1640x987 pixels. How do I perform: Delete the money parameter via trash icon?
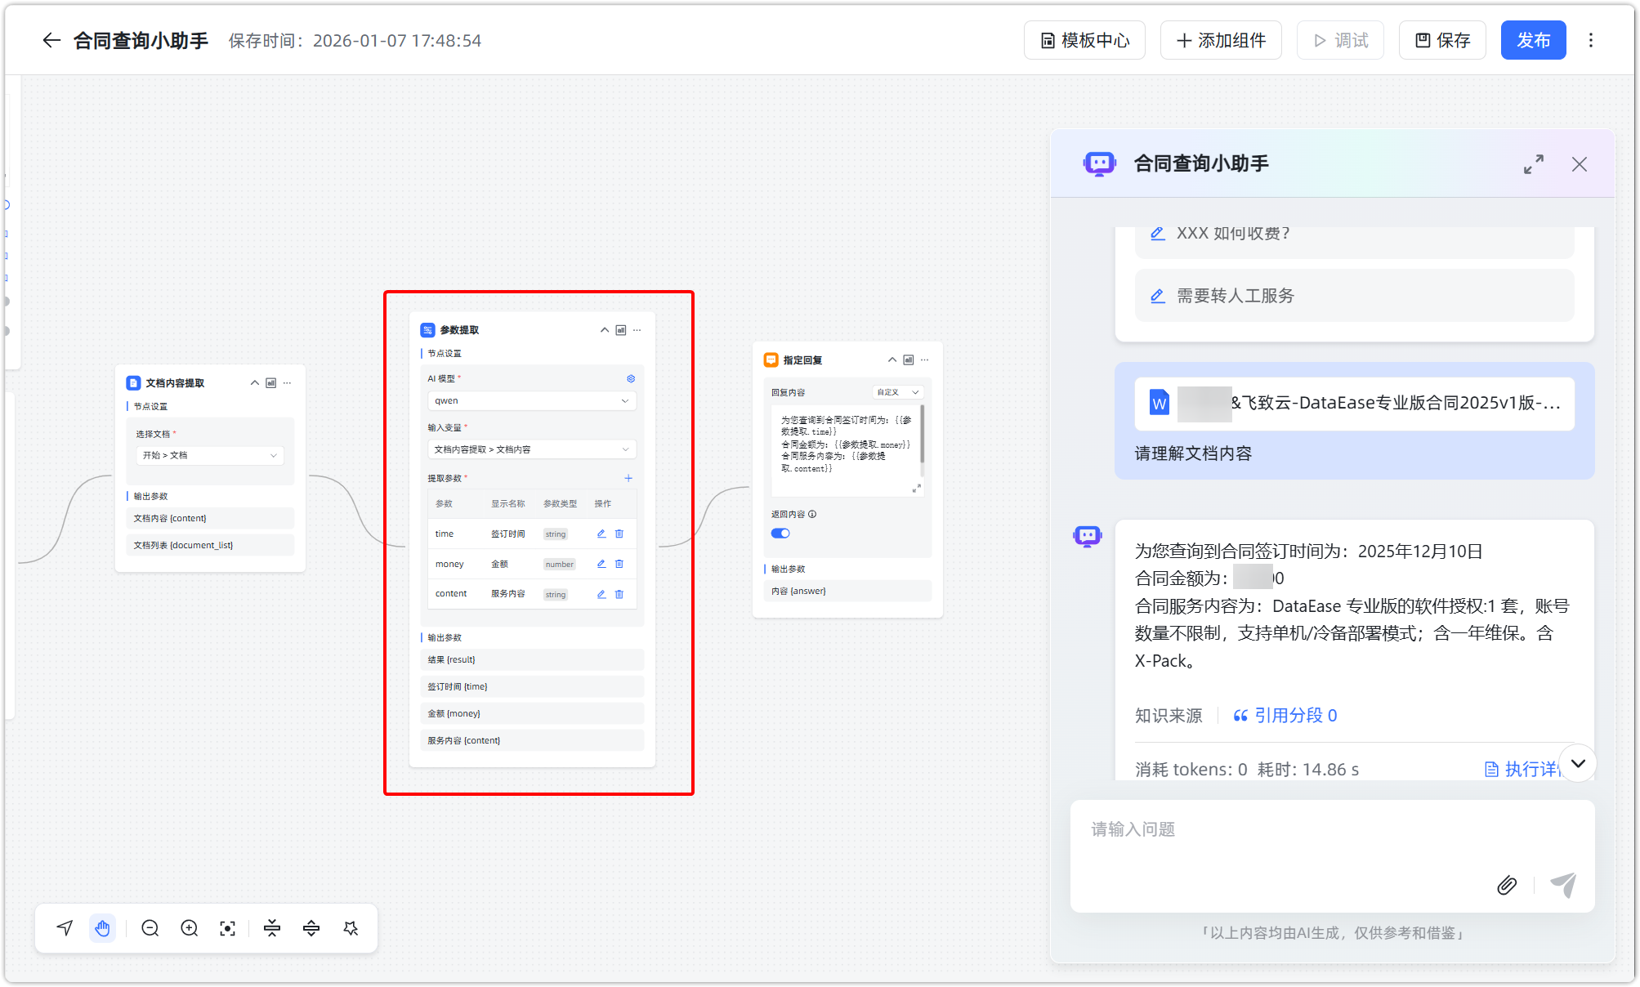click(x=619, y=564)
